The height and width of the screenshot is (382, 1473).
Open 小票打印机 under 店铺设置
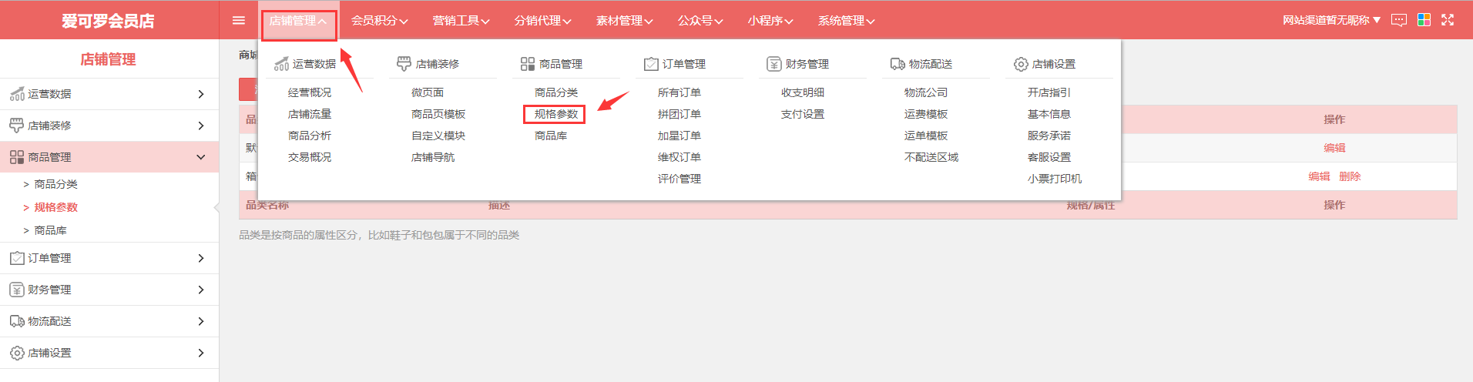(1054, 179)
